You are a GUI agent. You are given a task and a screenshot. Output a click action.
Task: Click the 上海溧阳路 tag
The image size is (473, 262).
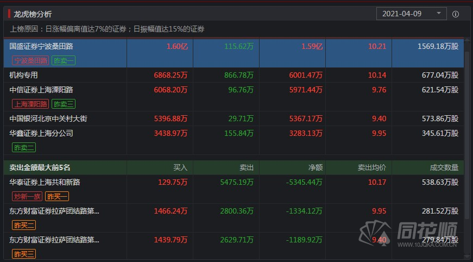coord(30,104)
